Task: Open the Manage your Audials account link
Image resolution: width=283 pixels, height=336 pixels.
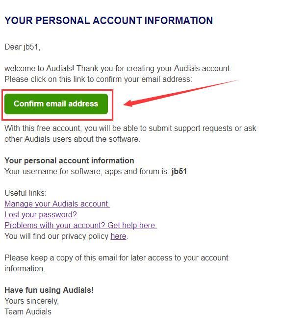Action: tap(57, 204)
